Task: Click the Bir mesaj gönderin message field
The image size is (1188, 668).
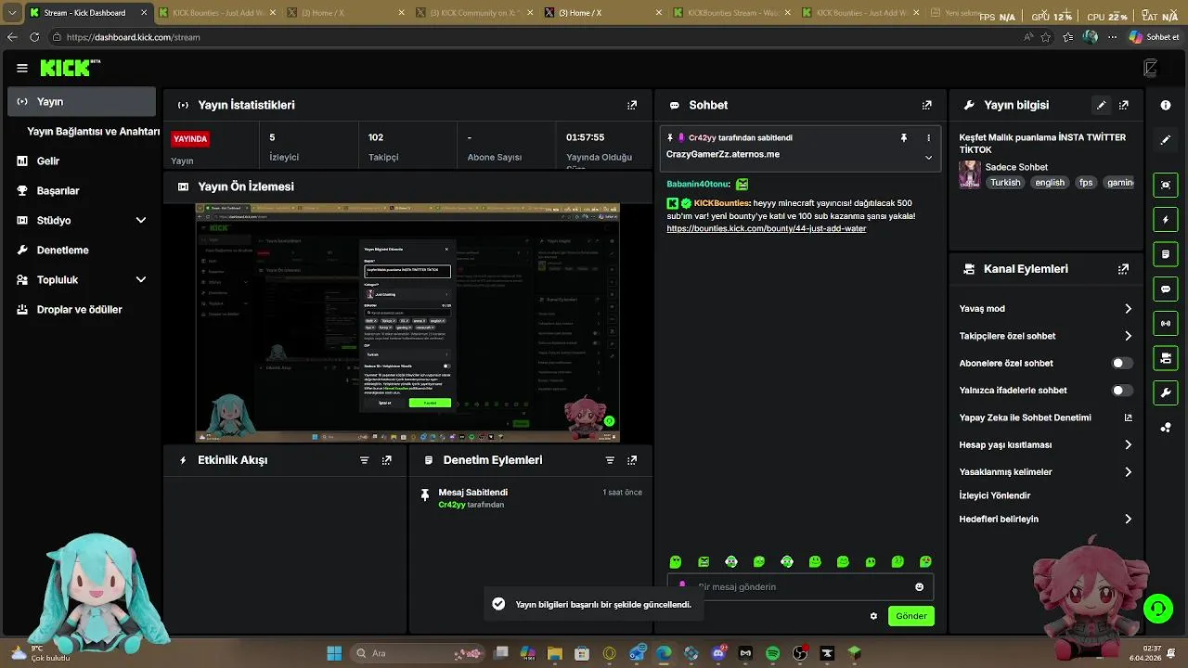Action: (800, 587)
